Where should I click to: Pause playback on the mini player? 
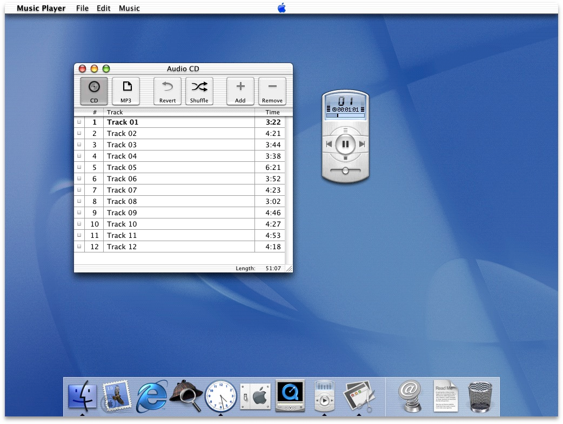[345, 144]
